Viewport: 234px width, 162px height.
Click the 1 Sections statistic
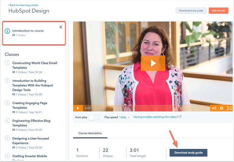82,153
